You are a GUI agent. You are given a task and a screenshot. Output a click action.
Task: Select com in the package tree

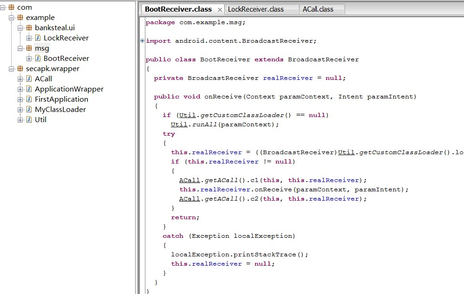pos(25,7)
